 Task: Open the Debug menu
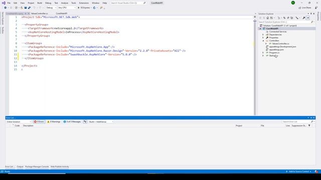48,3
